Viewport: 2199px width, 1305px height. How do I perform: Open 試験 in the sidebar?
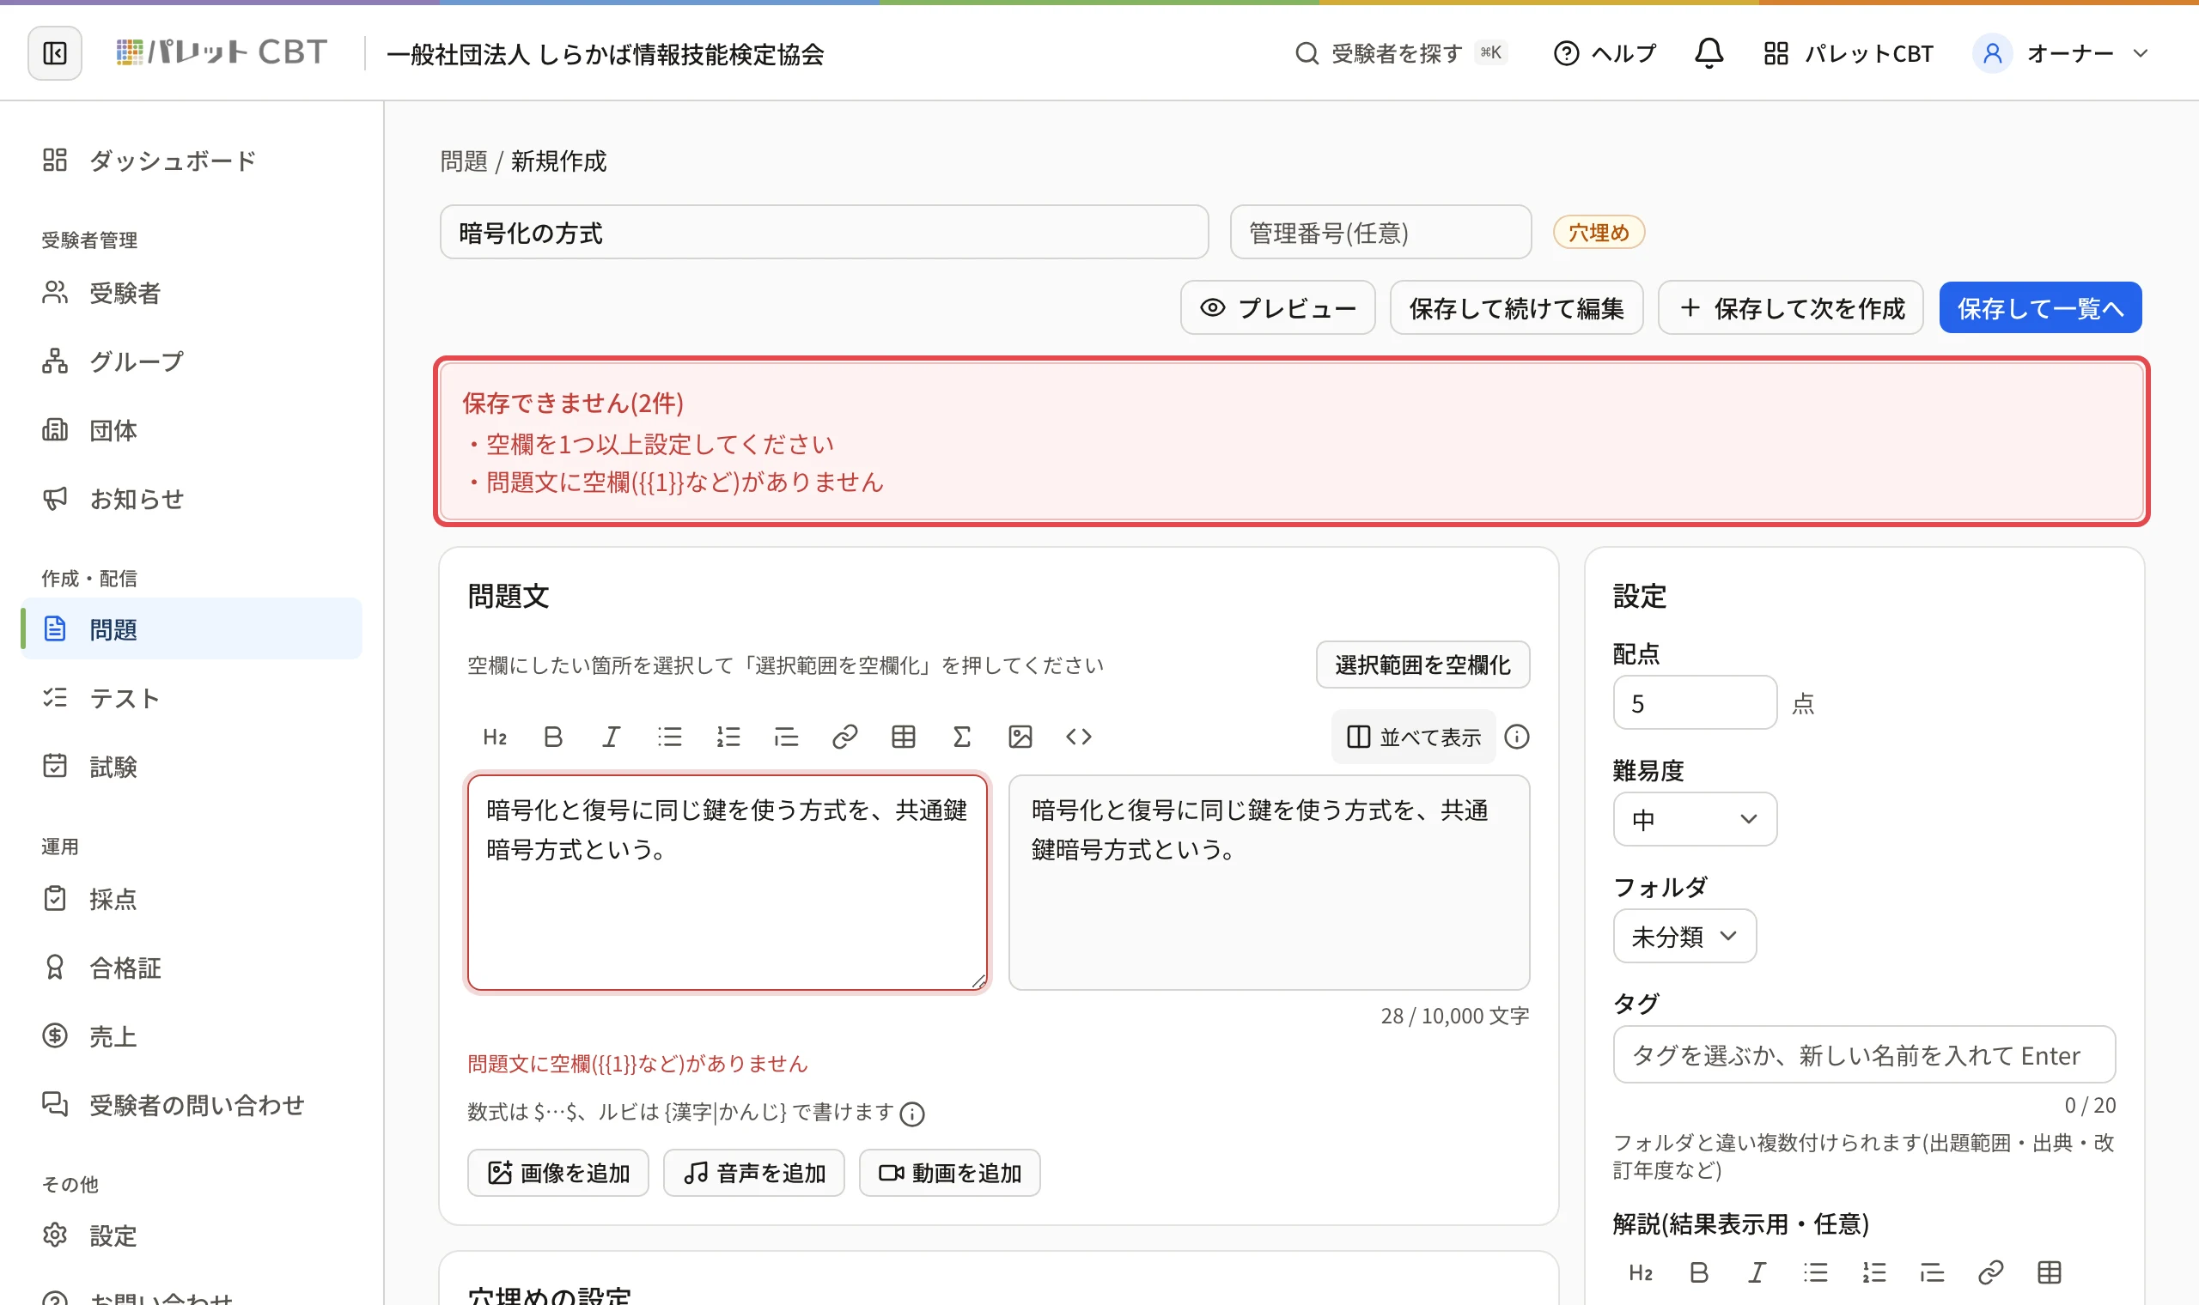191,767
